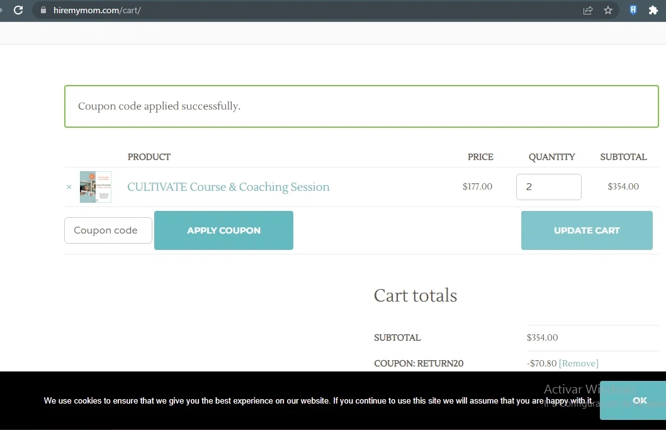The height and width of the screenshot is (430, 666).
Task: Reload the page with browser refresh icon
Action: point(18,10)
